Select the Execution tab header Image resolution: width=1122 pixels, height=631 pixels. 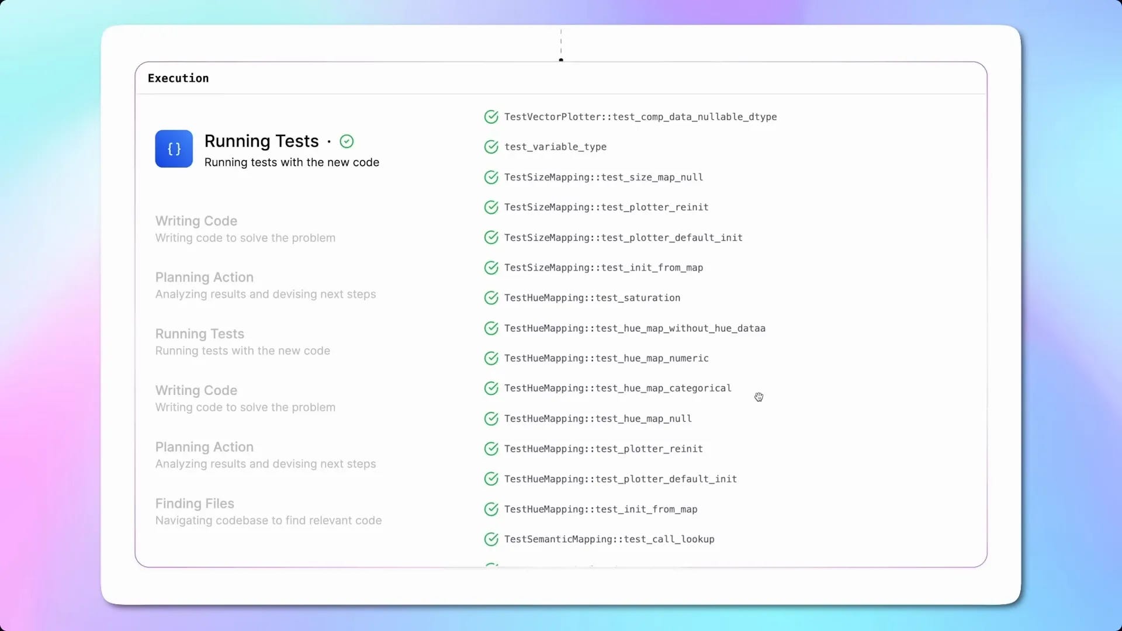pos(178,78)
